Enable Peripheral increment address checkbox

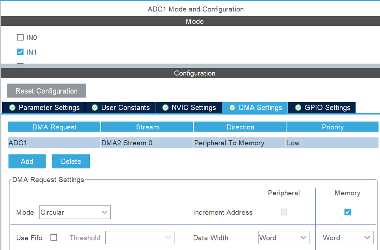coord(284,212)
